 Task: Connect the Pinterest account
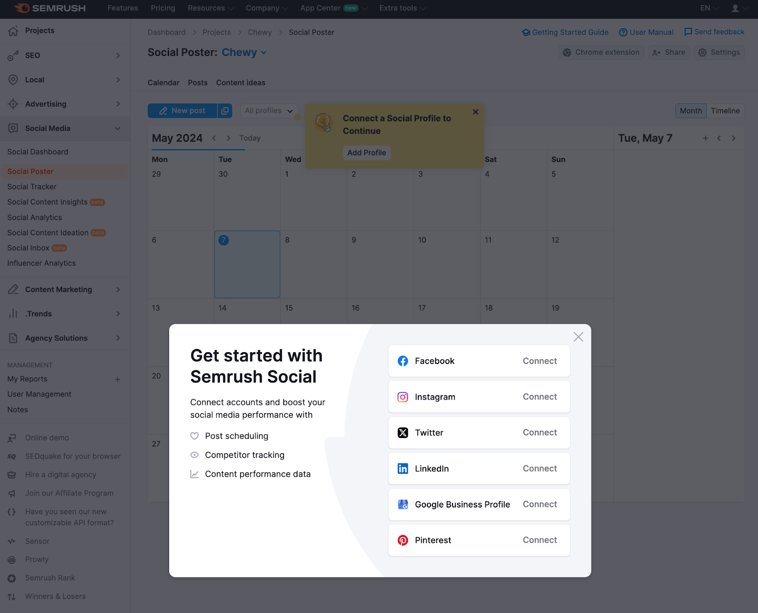(540, 540)
